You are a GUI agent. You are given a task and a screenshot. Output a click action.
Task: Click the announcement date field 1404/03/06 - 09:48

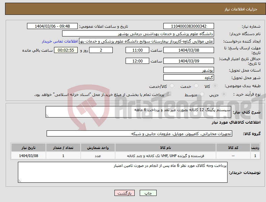click(52, 26)
